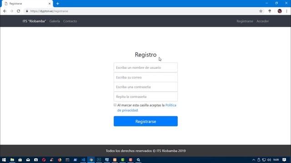The image size is (291, 163).
Task: Open Firefox from the taskbar
Action: coord(60,160)
